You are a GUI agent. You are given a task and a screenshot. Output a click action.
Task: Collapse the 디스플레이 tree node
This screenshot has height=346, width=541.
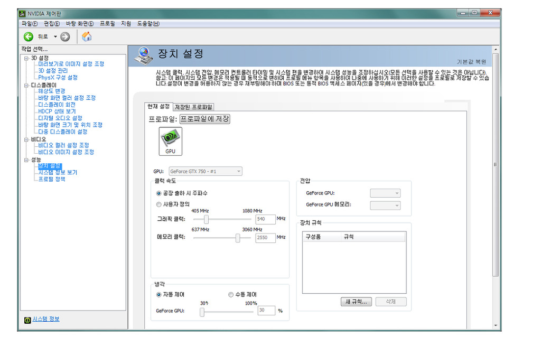[x=26, y=85]
